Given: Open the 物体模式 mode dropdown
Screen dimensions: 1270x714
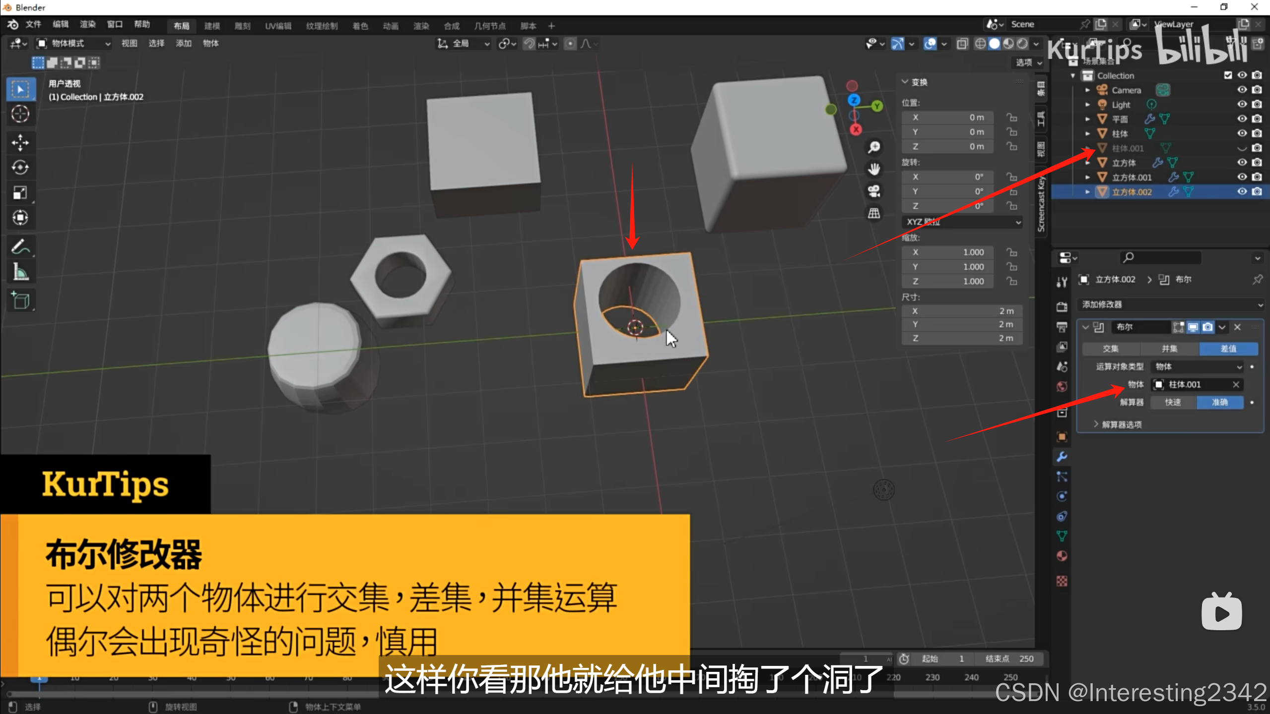Looking at the screenshot, I should pos(73,44).
